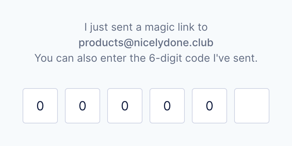Click the last filled digit box
The image size is (292, 146).
[x=209, y=106]
